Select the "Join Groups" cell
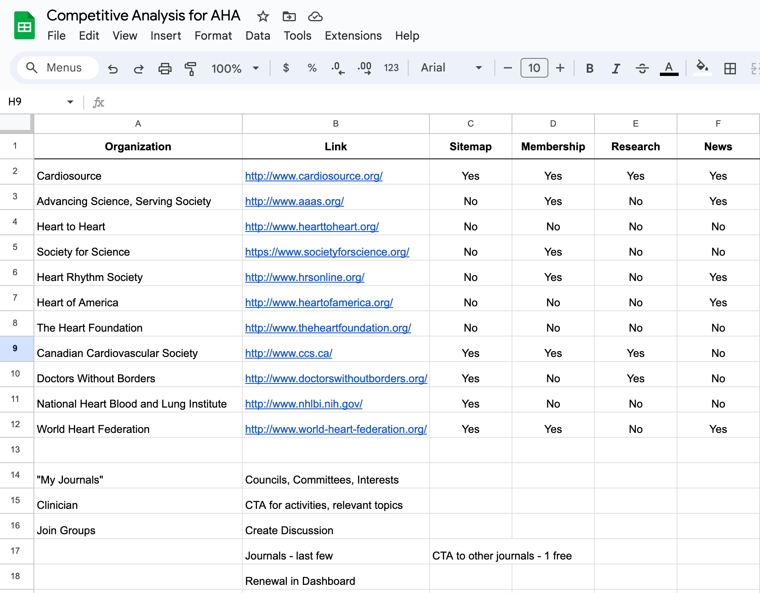Viewport: 760px width, 593px height. click(138, 526)
